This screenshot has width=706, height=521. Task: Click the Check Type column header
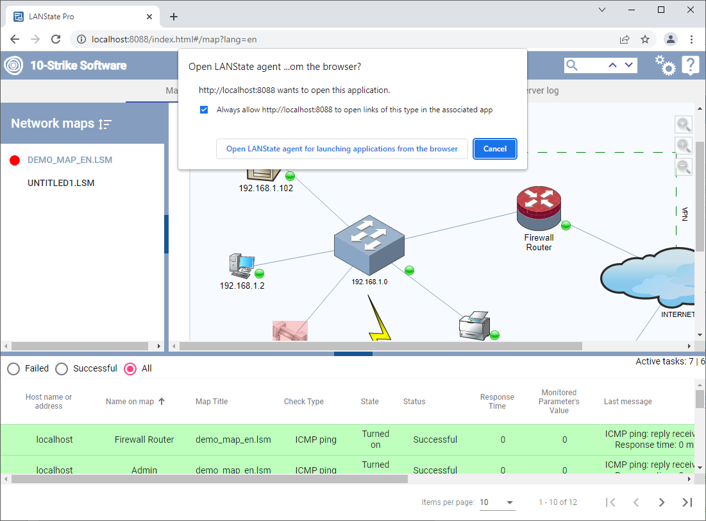point(303,401)
